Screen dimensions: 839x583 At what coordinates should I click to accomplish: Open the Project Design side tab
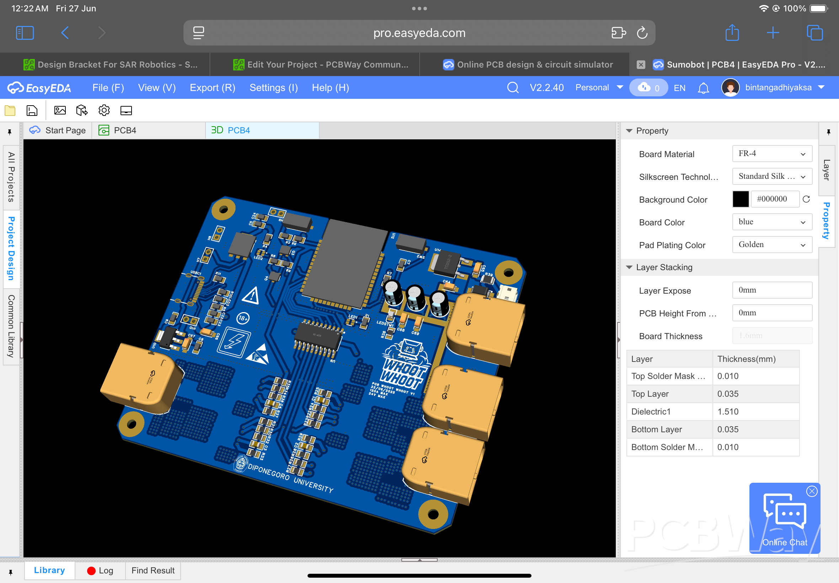[x=11, y=248]
